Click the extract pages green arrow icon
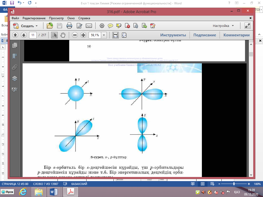This screenshot has height=197, width=263. (x=144, y=26)
